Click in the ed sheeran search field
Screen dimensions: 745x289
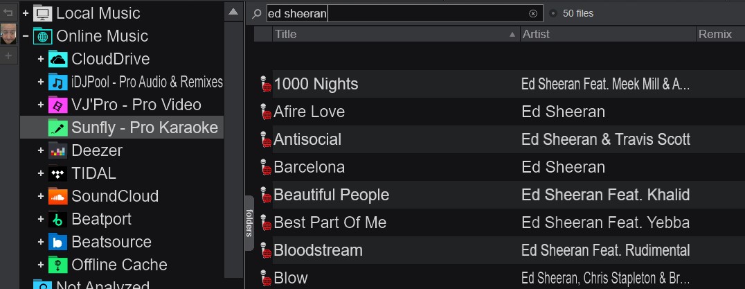pos(397,13)
